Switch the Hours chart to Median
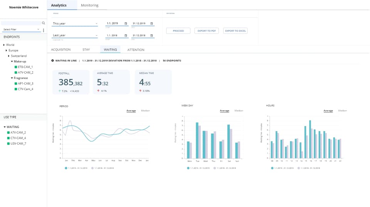Screen dimensions: 370x207 point(342,111)
